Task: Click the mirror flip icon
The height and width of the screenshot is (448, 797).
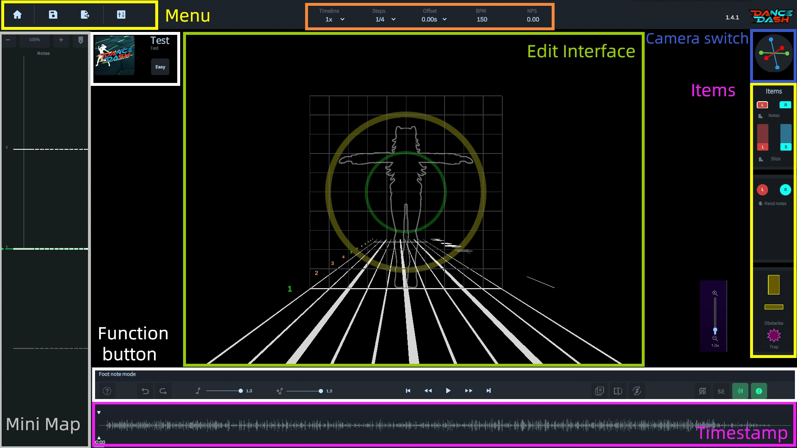Action: [618, 391]
